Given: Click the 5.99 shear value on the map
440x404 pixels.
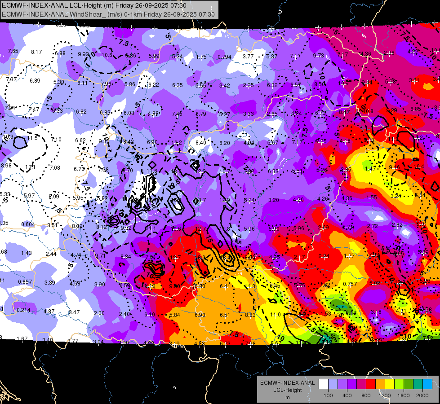Looking at the screenshot, I should [x=154, y=56].
